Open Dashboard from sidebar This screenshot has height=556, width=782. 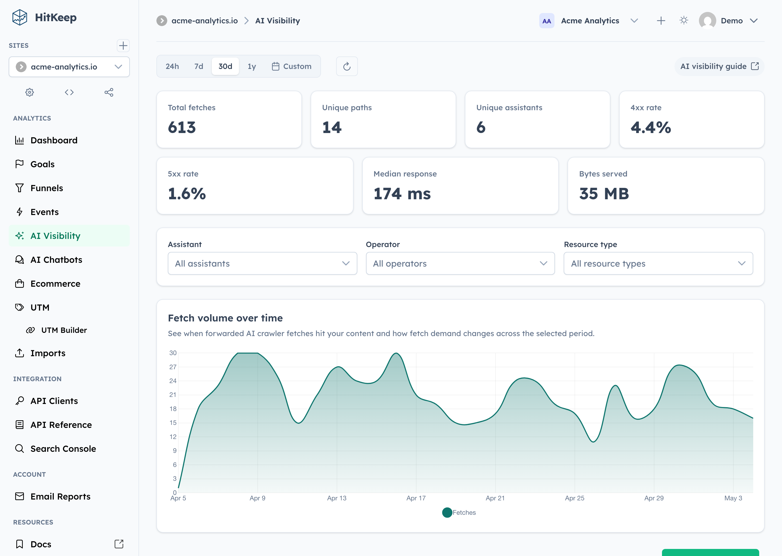[69, 140]
